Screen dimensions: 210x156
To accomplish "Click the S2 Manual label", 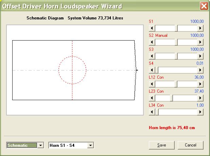I will click(x=158, y=35).
